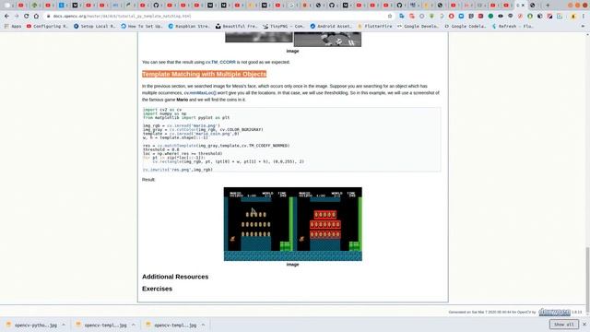Click the Mario coins result image

coord(293,224)
